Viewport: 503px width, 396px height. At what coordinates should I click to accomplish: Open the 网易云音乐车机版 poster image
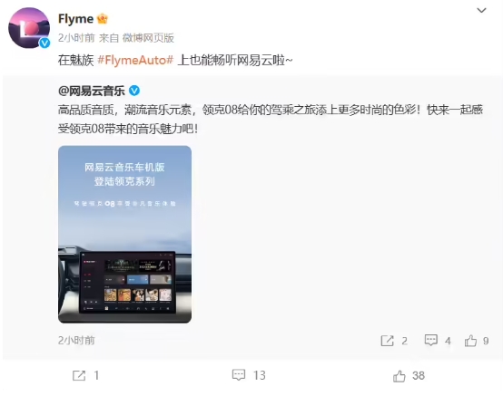tap(124, 235)
